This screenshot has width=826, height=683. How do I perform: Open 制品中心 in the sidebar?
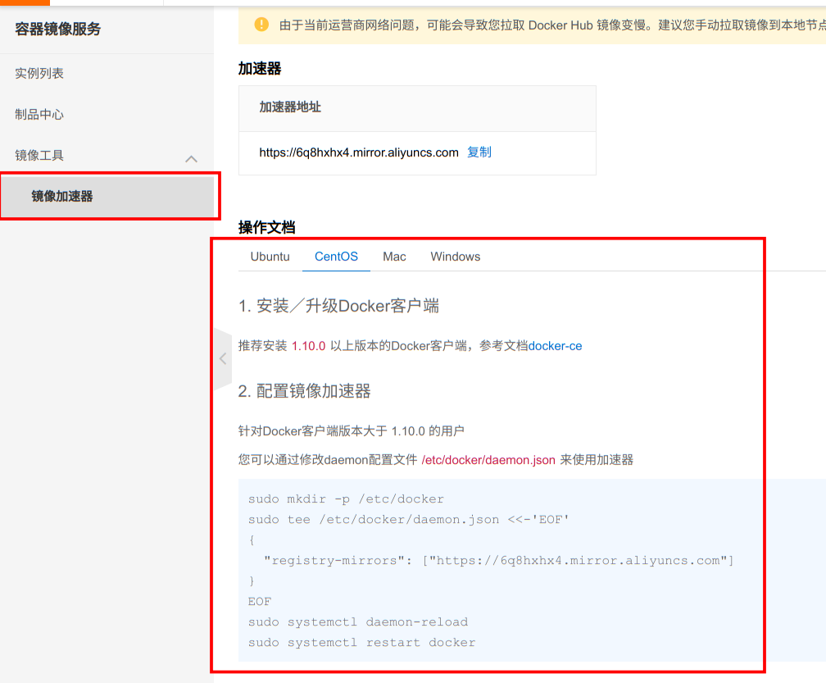coord(39,114)
